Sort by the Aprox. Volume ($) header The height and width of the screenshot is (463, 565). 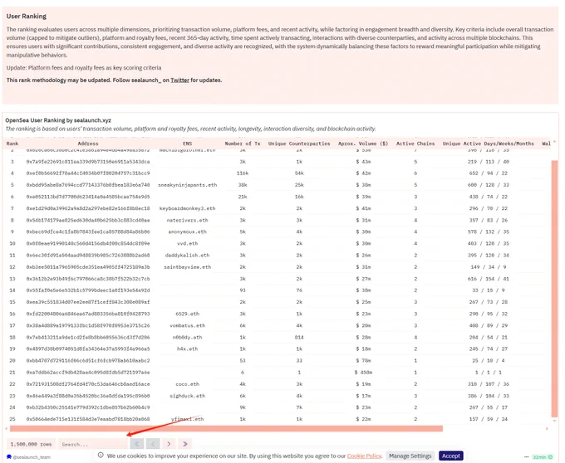[x=363, y=144]
